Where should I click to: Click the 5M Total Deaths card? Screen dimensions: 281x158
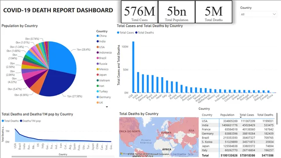coord(214,12)
